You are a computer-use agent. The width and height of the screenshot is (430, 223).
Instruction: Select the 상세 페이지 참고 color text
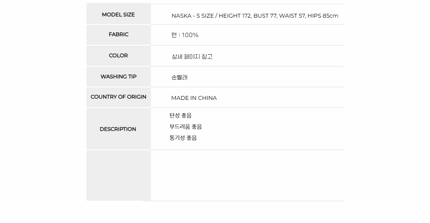pos(192,56)
